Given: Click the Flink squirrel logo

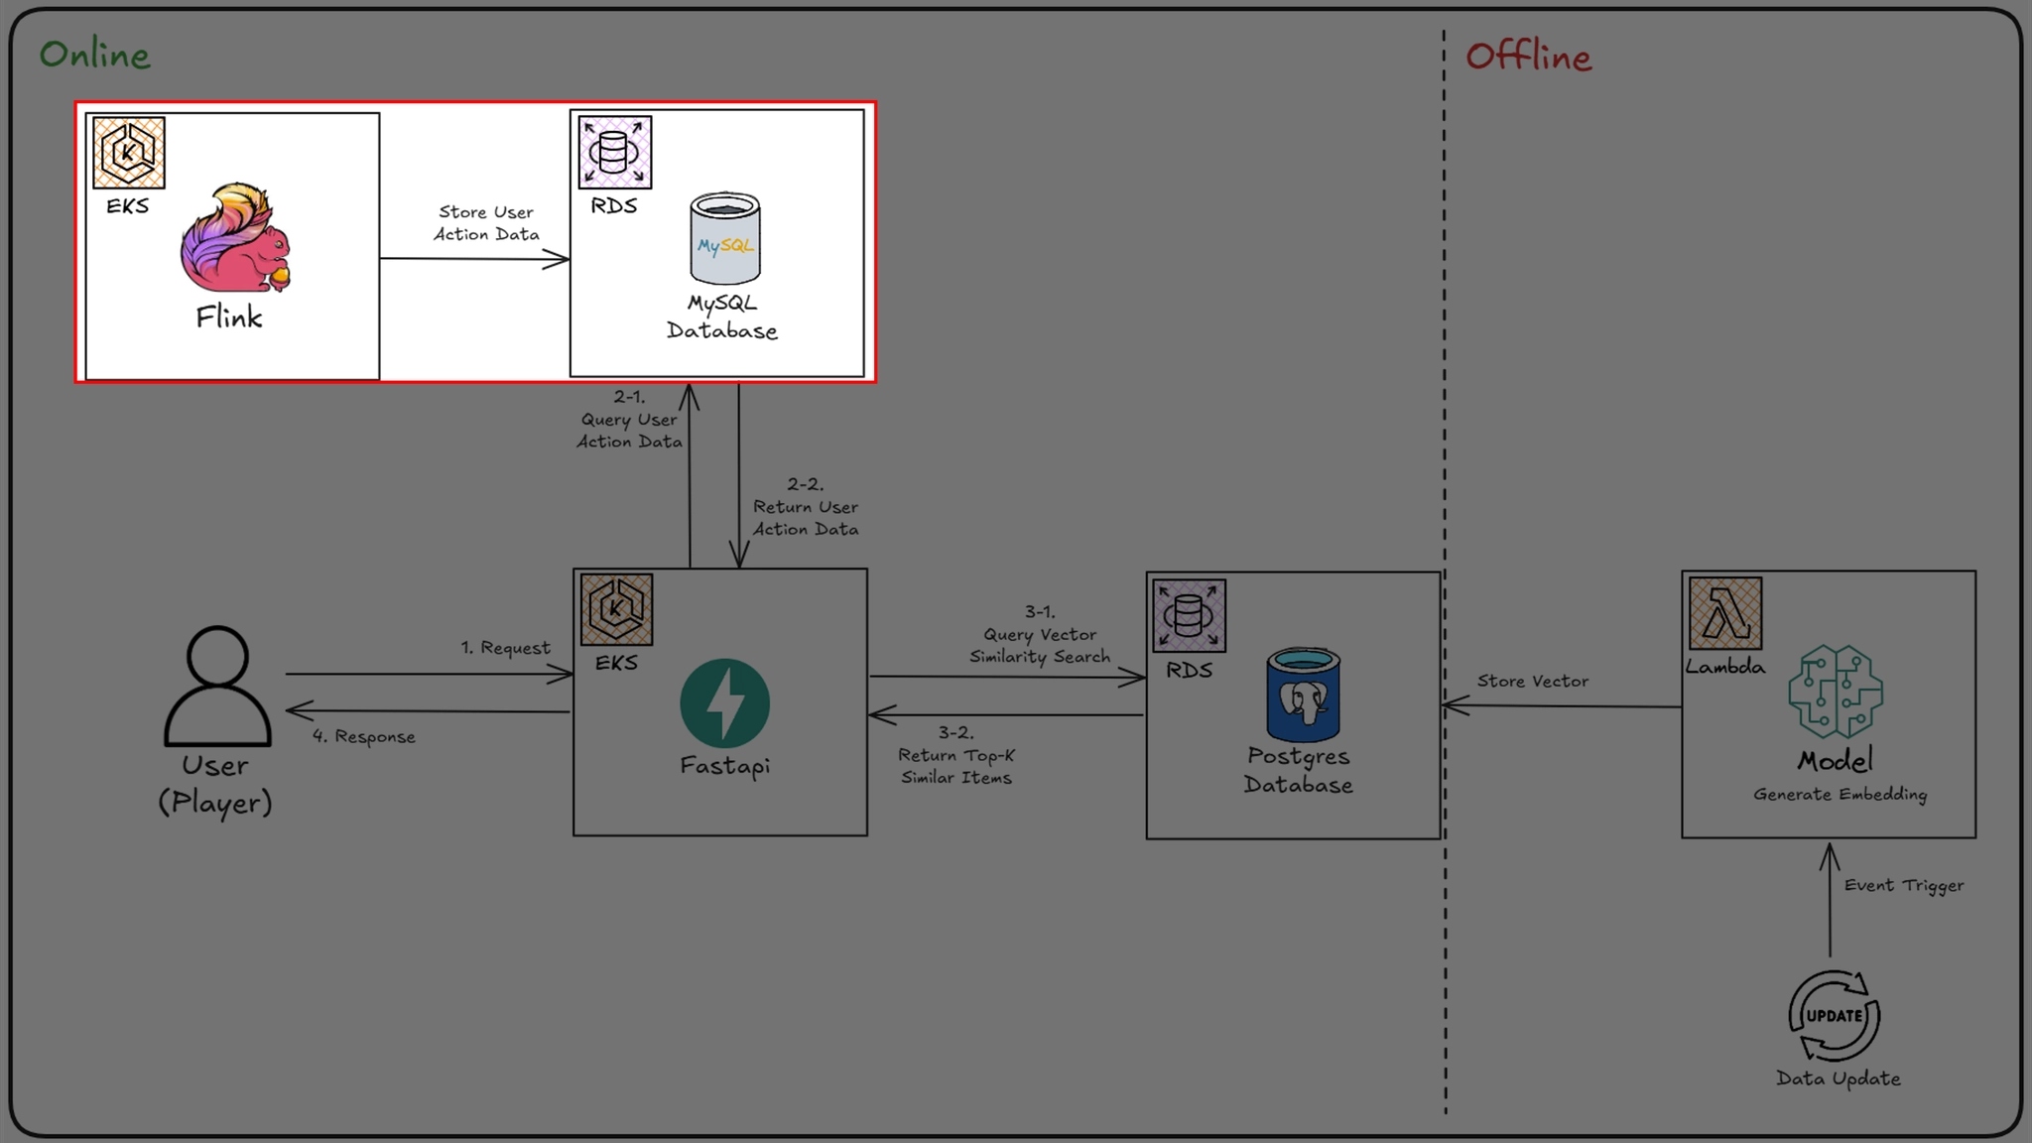Looking at the screenshot, I should point(236,238).
